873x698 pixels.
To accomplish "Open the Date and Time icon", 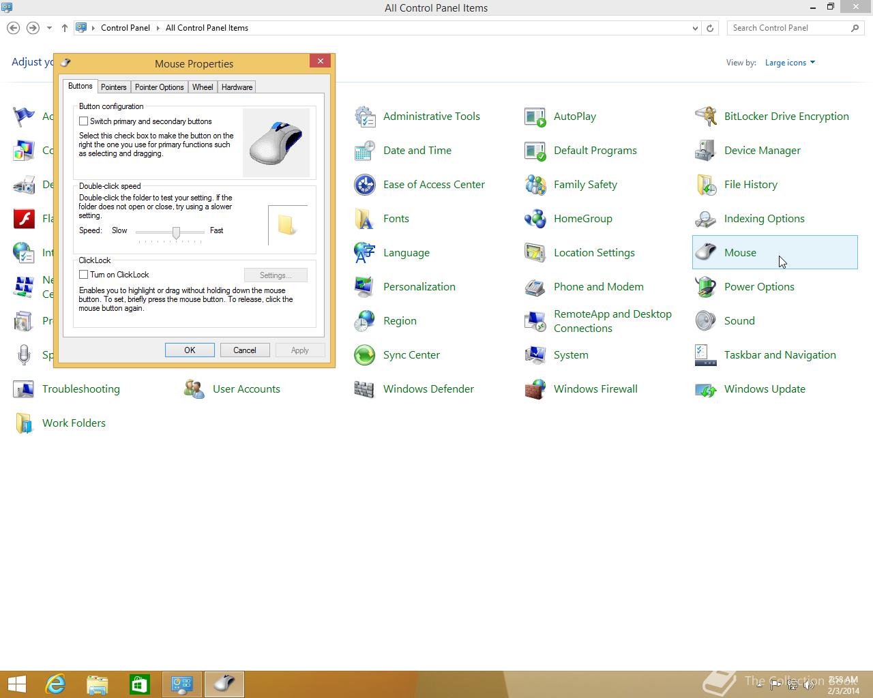I will pos(365,151).
